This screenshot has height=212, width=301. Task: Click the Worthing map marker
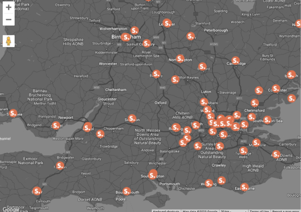[209, 184]
